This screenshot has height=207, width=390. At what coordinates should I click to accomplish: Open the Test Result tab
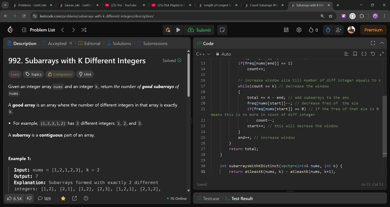(239, 198)
